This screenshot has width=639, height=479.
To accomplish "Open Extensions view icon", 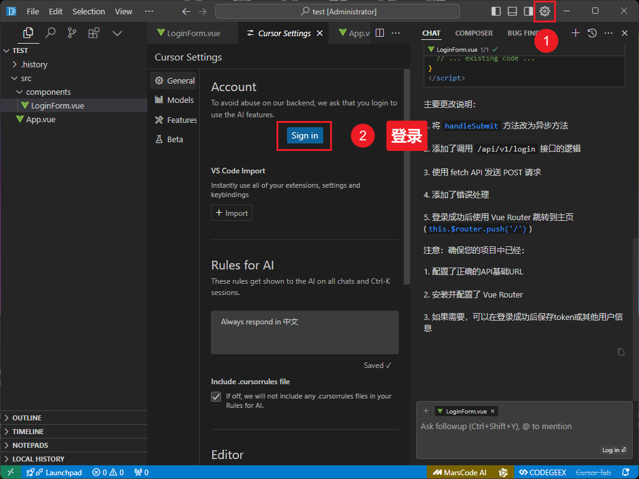I will point(94,33).
